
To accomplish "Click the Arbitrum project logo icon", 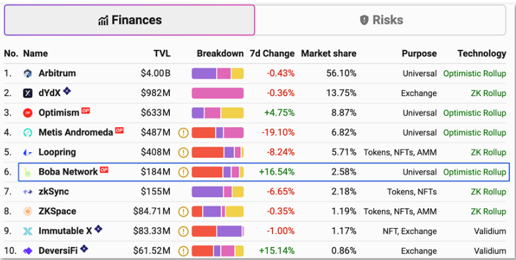I will pos(28,74).
